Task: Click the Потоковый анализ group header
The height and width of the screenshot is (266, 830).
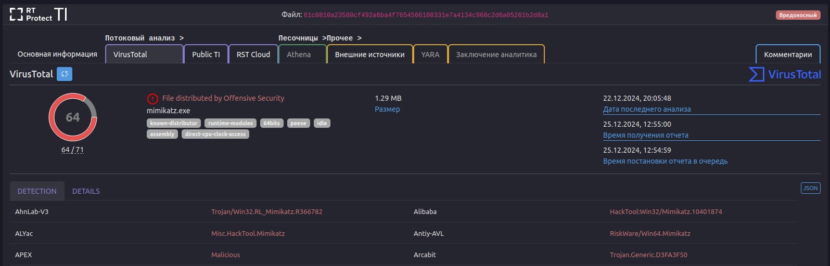Action: pyautogui.click(x=144, y=38)
